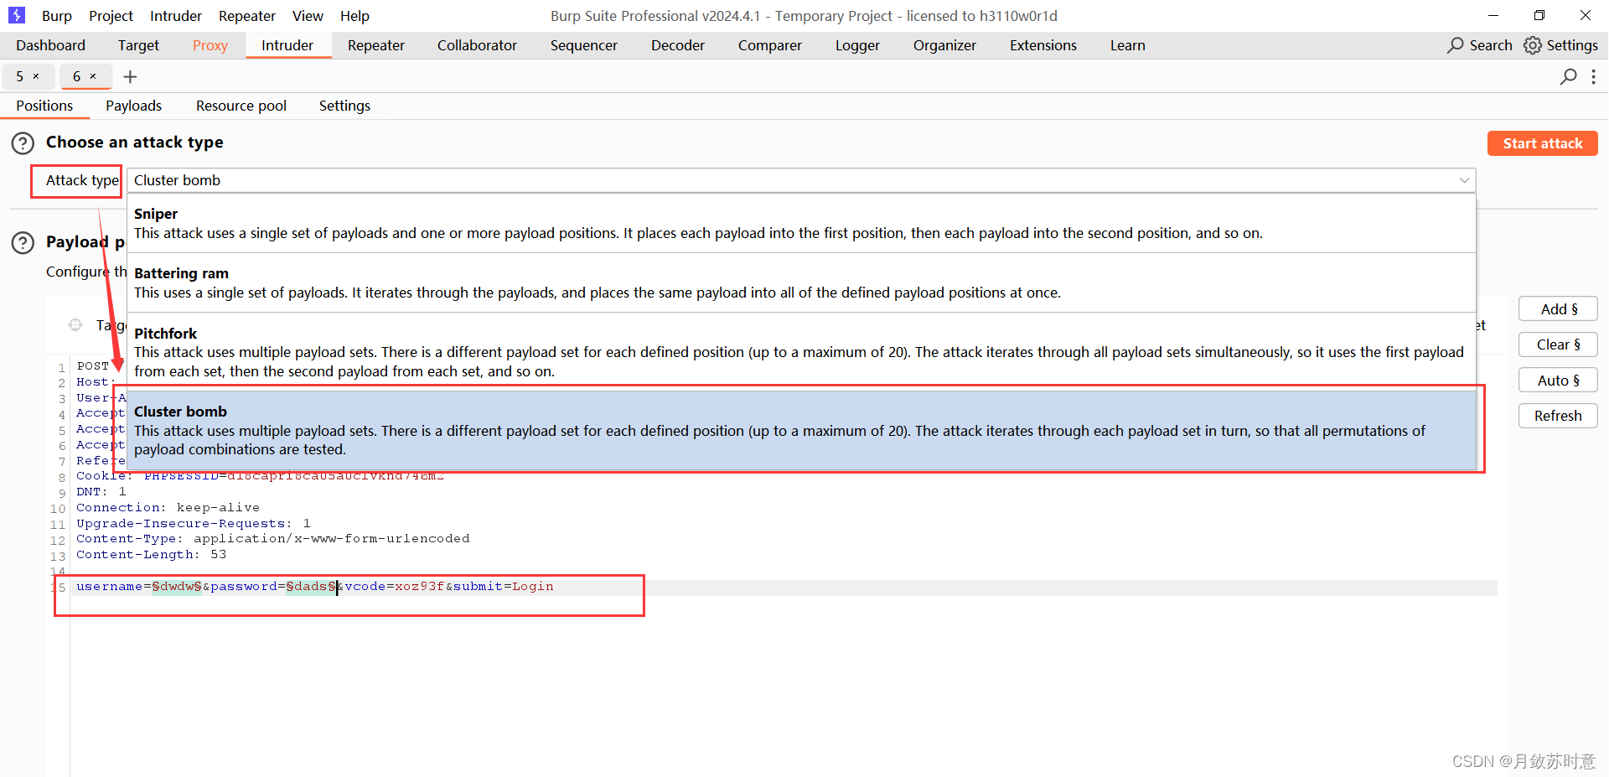
Task: Open the Burp menu
Action: click(57, 16)
